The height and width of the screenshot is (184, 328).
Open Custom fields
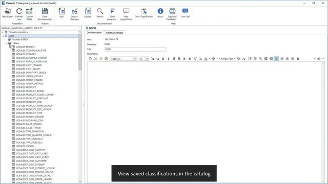click(29, 14)
